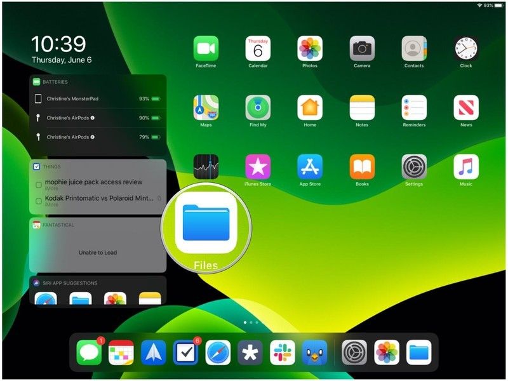Open the Things widget header
This screenshot has width=508, height=381.
[52, 166]
